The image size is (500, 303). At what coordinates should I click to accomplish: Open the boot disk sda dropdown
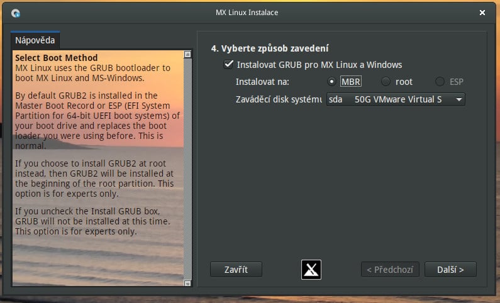396,99
